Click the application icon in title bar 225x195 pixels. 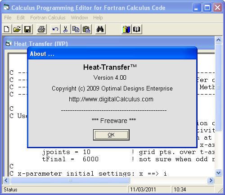coord(6,7)
